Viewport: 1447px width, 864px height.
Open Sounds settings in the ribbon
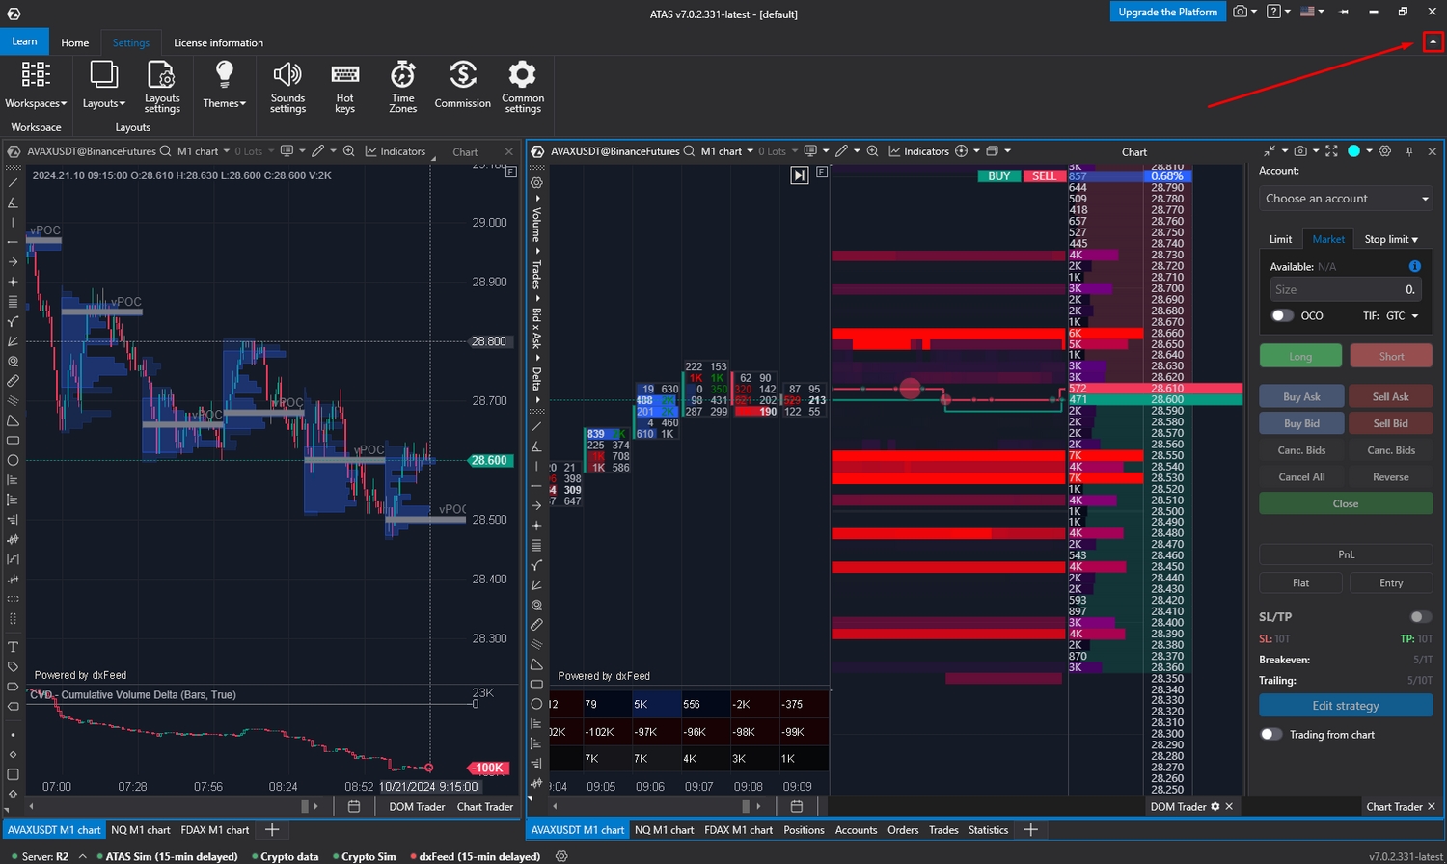pos(287,87)
